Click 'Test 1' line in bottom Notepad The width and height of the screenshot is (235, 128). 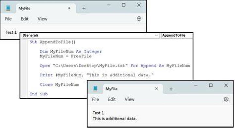[x=98, y=113]
